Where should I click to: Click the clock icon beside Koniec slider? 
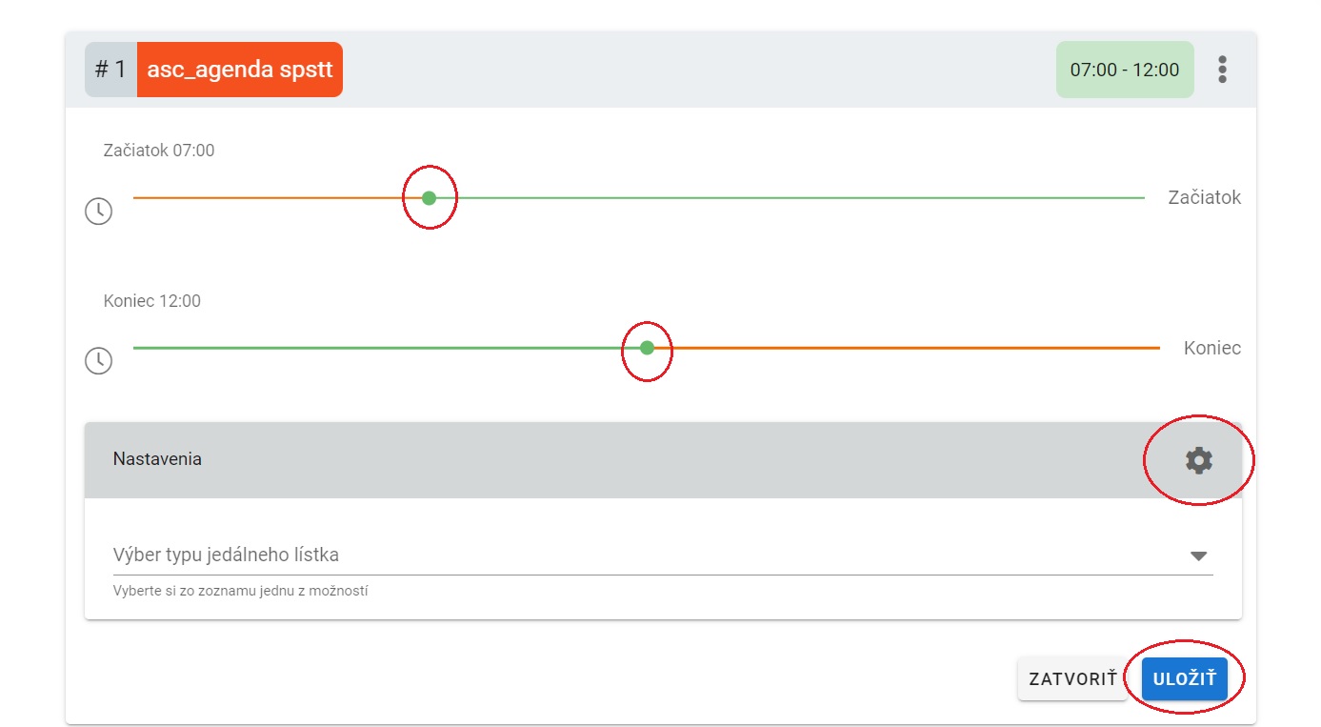99,360
